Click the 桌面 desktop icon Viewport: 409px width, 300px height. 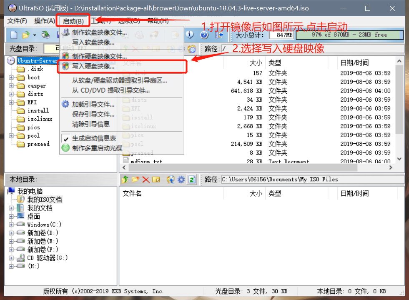click(20, 216)
